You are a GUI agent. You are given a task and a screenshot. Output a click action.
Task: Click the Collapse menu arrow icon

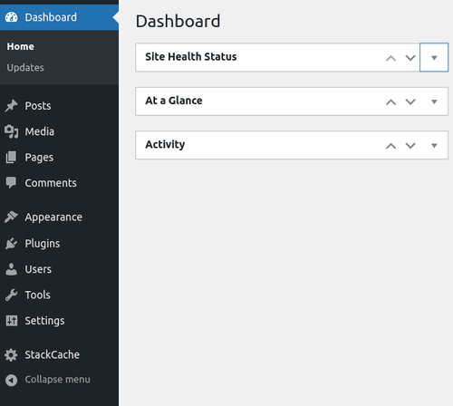coord(11,380)
